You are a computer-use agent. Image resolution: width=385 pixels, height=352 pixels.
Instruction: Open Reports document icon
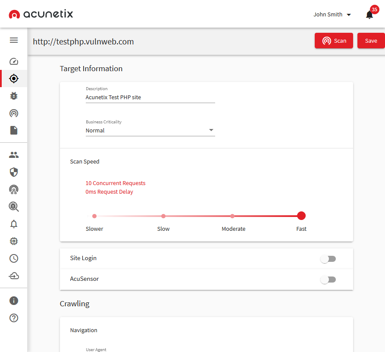click(14, 130)
